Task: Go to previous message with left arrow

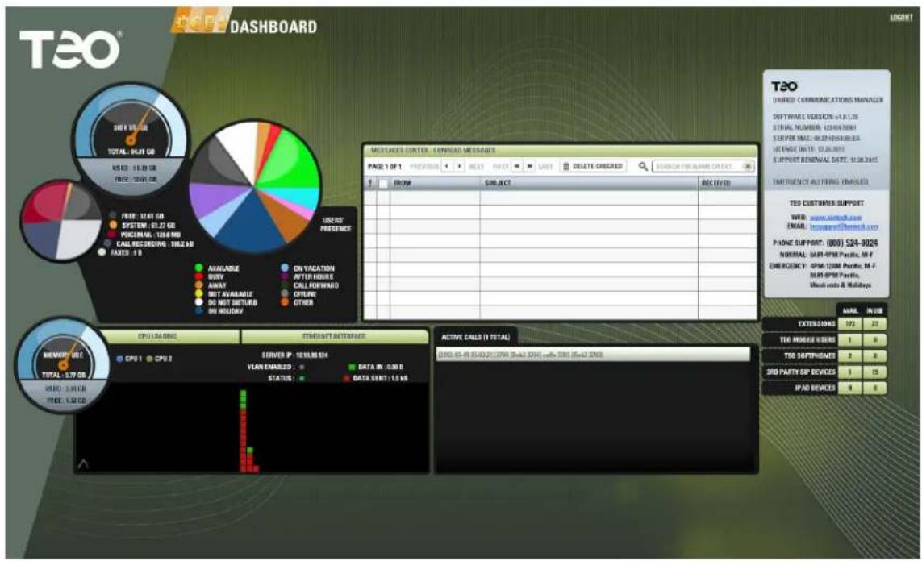Action: pyautogui.click(x=447, y=166)
